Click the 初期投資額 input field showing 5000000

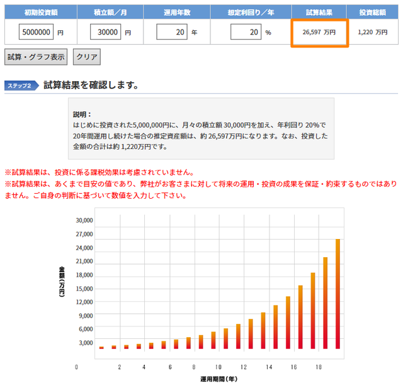click(x=36, y=32)
